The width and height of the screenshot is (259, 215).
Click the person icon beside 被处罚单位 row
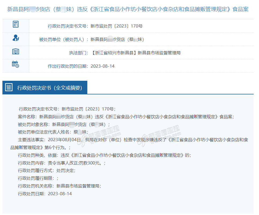[x=16, y=38]
